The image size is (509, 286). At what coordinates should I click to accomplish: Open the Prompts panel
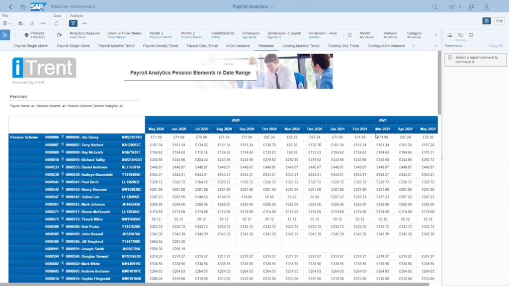[36, 35]
